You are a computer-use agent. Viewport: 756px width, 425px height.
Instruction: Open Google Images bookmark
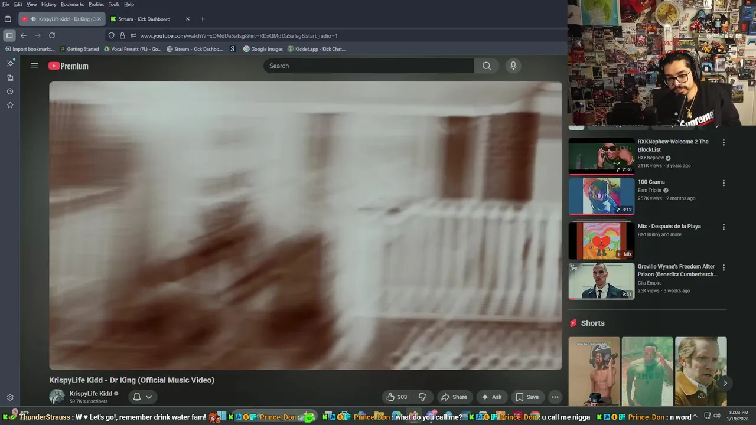pyautogui.click(x=263, y=49)
